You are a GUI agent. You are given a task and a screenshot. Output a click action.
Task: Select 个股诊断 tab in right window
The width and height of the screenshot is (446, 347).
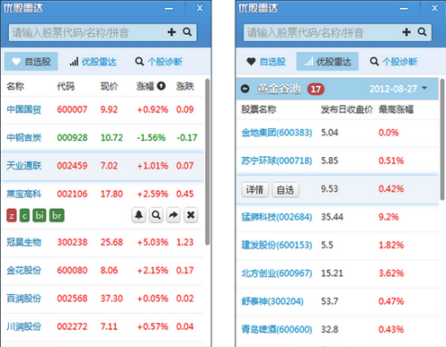393,62
